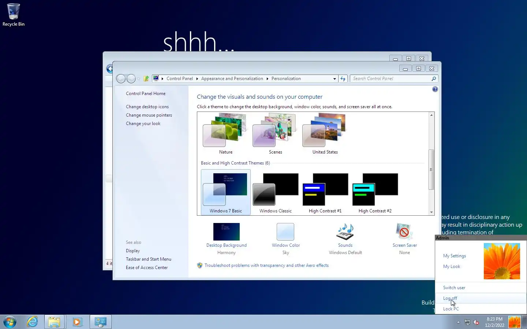Viewport: 527px width, 329px height.
Task: Open Window Color Sky swatch
Action: (x=285, y=232)
